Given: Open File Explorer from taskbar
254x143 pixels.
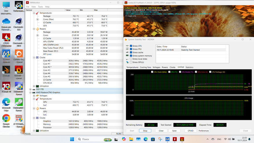Looking at the screenshot, I should (131, 139).
